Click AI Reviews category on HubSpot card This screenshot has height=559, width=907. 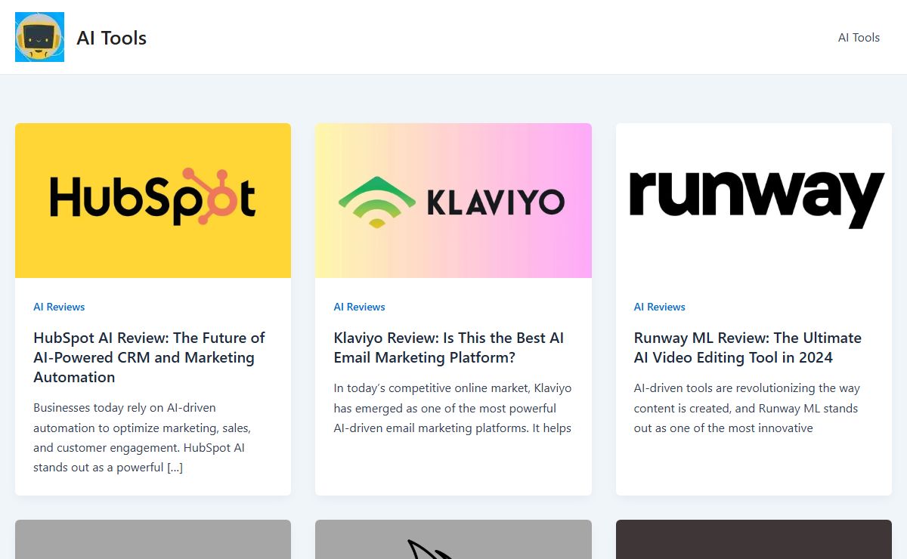coord(59,307)
